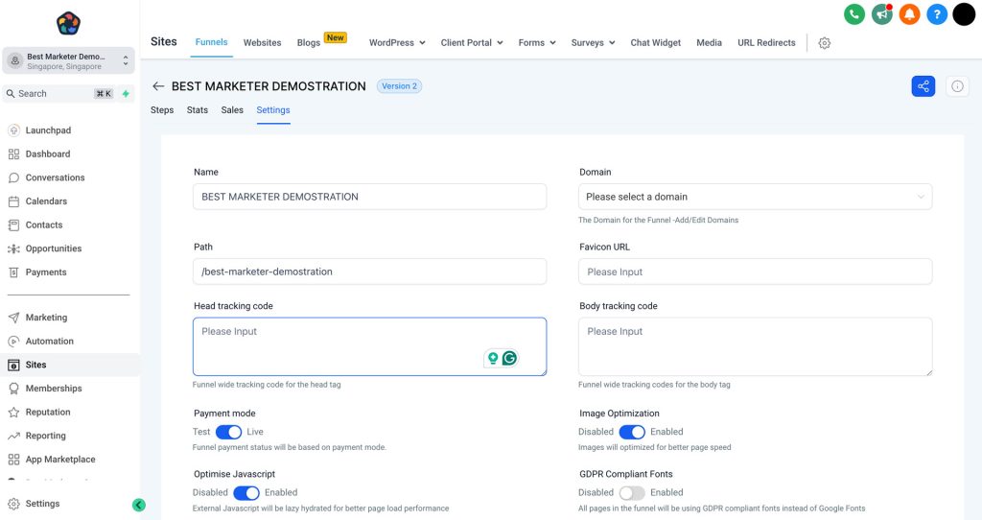Expand the Surveys menu
The height and width of the screenshot is (520, 982).
(593, 42)
